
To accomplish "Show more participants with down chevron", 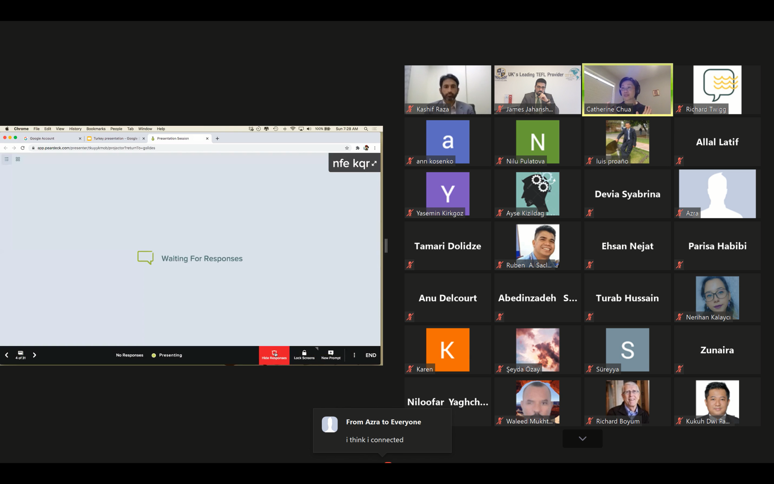I will [x=582, y=439].
